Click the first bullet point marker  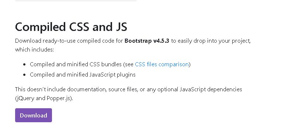coord(24,64)
